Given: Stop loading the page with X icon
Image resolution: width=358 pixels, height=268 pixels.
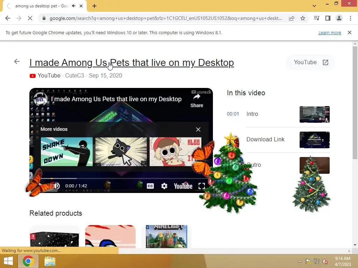Looking at the screenshot, I should pyautogui.click(x=30, y=18).
